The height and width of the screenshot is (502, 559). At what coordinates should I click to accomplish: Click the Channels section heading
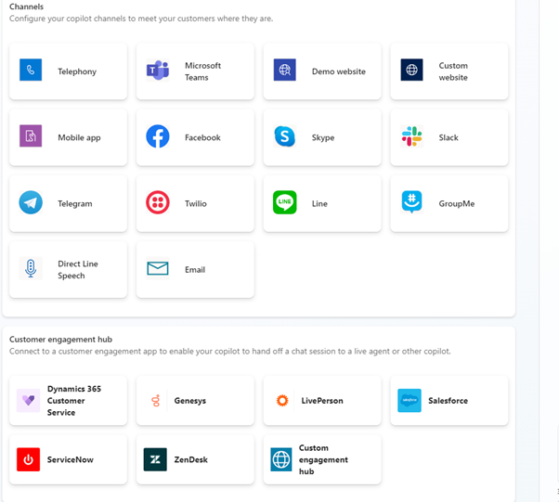(26, 6)
